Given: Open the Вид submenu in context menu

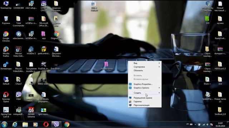Looking at the screenshot, I should click(x=145, y=63).
